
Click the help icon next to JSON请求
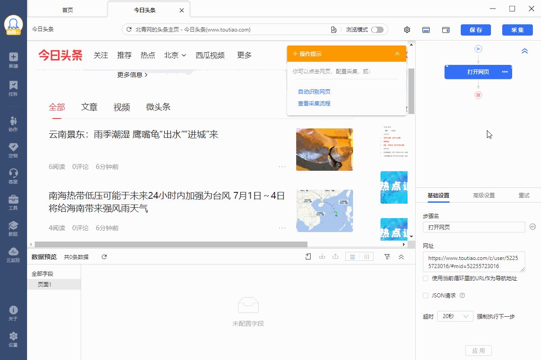(x=462, y=296)
